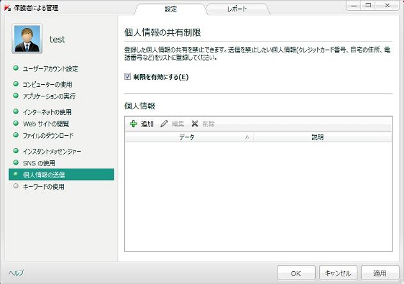Click green status dot beside コンピューターの使用
This screenshot has height=284, width=404.
click(16, 84)
